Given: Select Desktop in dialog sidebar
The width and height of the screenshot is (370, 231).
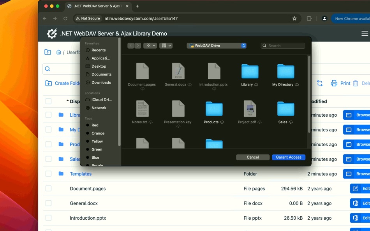Looking at the screenshot, I should coord(99,66).
